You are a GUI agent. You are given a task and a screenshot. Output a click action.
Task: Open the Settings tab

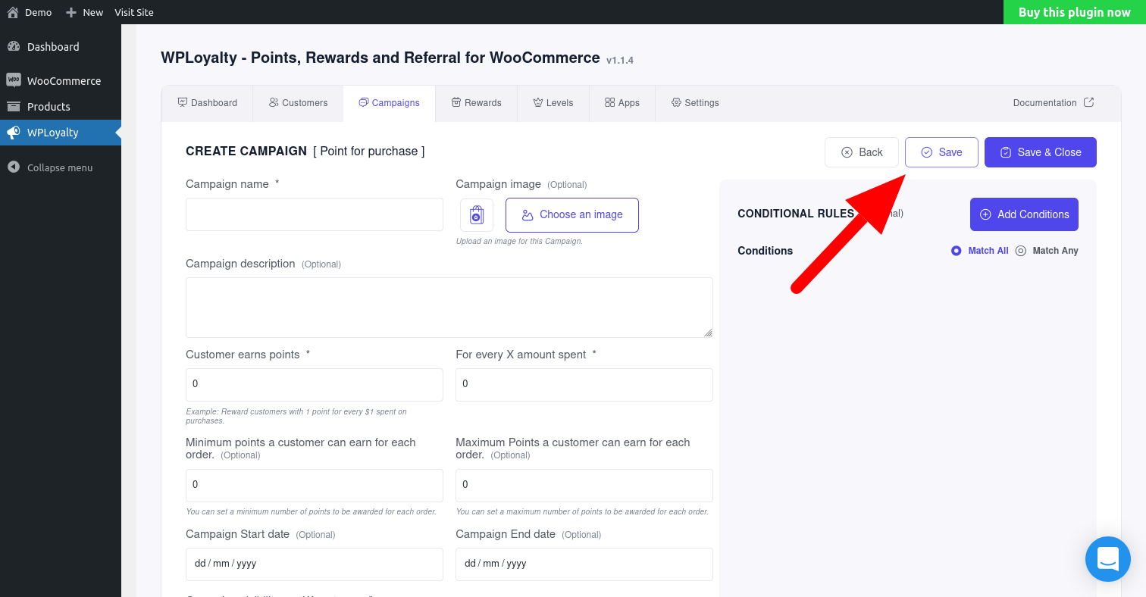point(695,103)
